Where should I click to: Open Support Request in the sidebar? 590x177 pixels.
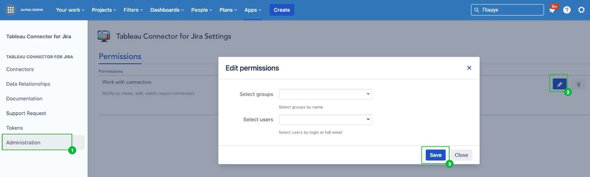click(26, 113)
